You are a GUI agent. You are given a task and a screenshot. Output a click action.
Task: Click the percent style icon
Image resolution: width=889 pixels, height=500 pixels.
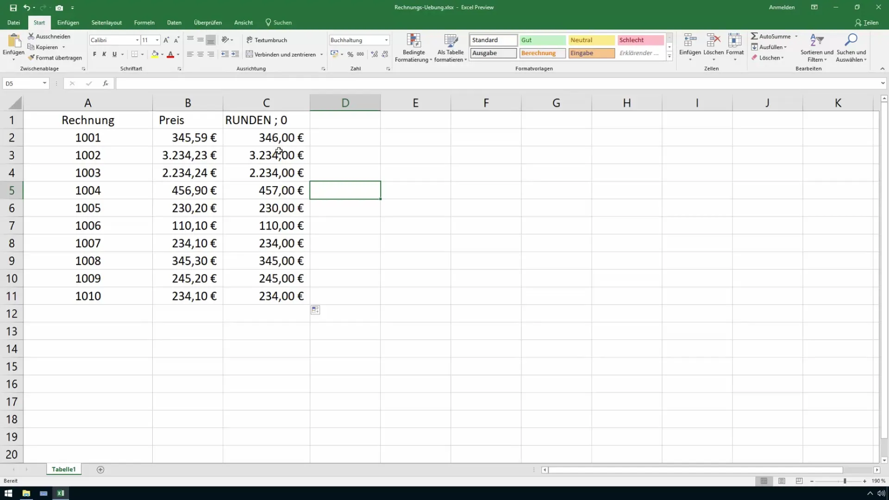(x=350, y=54)
